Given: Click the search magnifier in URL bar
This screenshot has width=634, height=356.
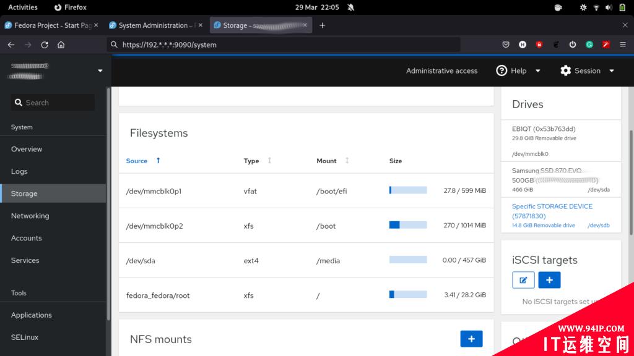Looking at the screenshot, I should [x=114, y=44].
